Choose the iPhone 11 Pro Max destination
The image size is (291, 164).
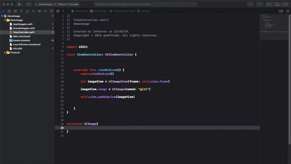pyautogui.click(x=67, y=4)
